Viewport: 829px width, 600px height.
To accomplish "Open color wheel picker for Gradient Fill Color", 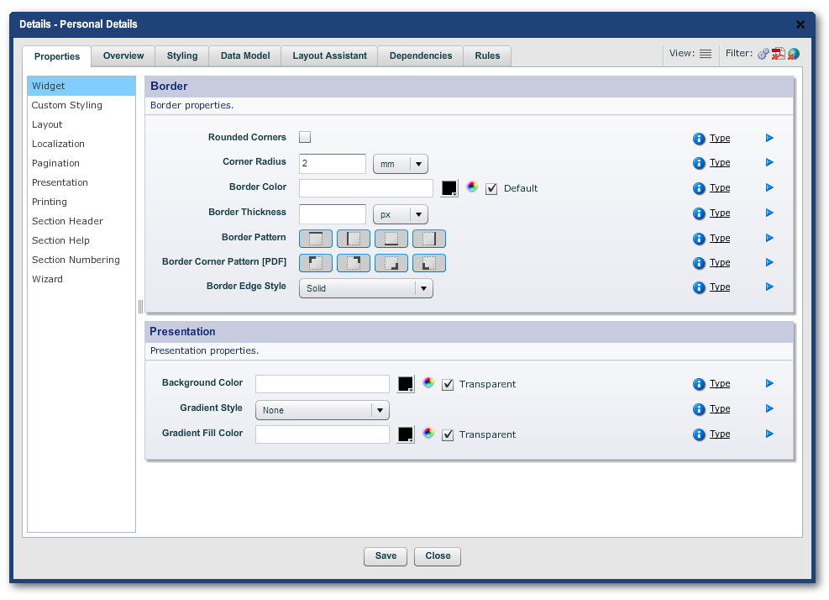I will coord(428,433).
